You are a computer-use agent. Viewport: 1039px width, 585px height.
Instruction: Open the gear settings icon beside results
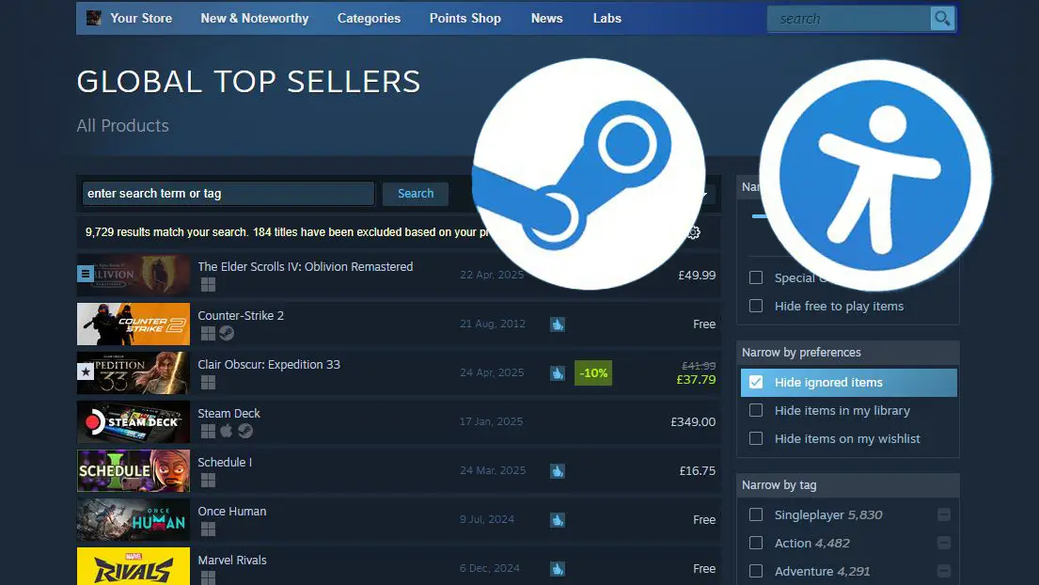tap(694, 232)
